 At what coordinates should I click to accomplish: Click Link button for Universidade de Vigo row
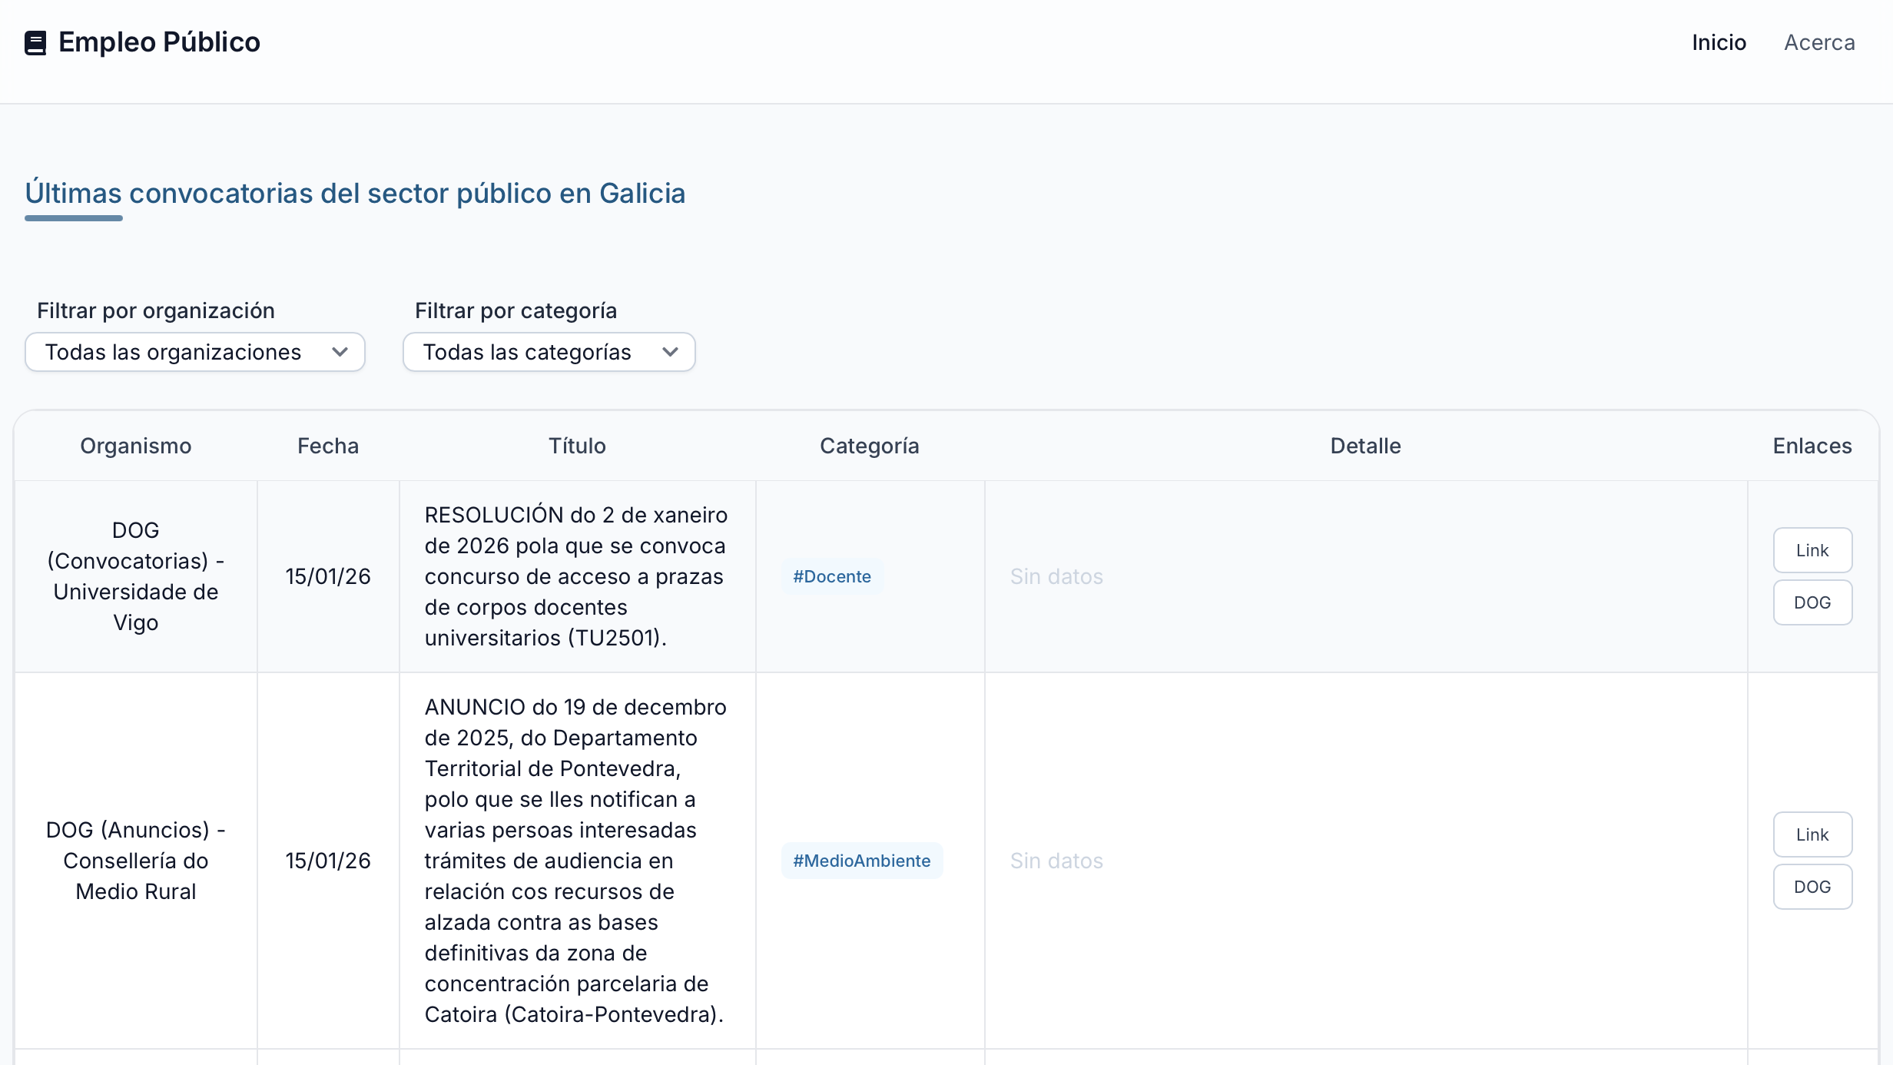tap(1812, 550)
